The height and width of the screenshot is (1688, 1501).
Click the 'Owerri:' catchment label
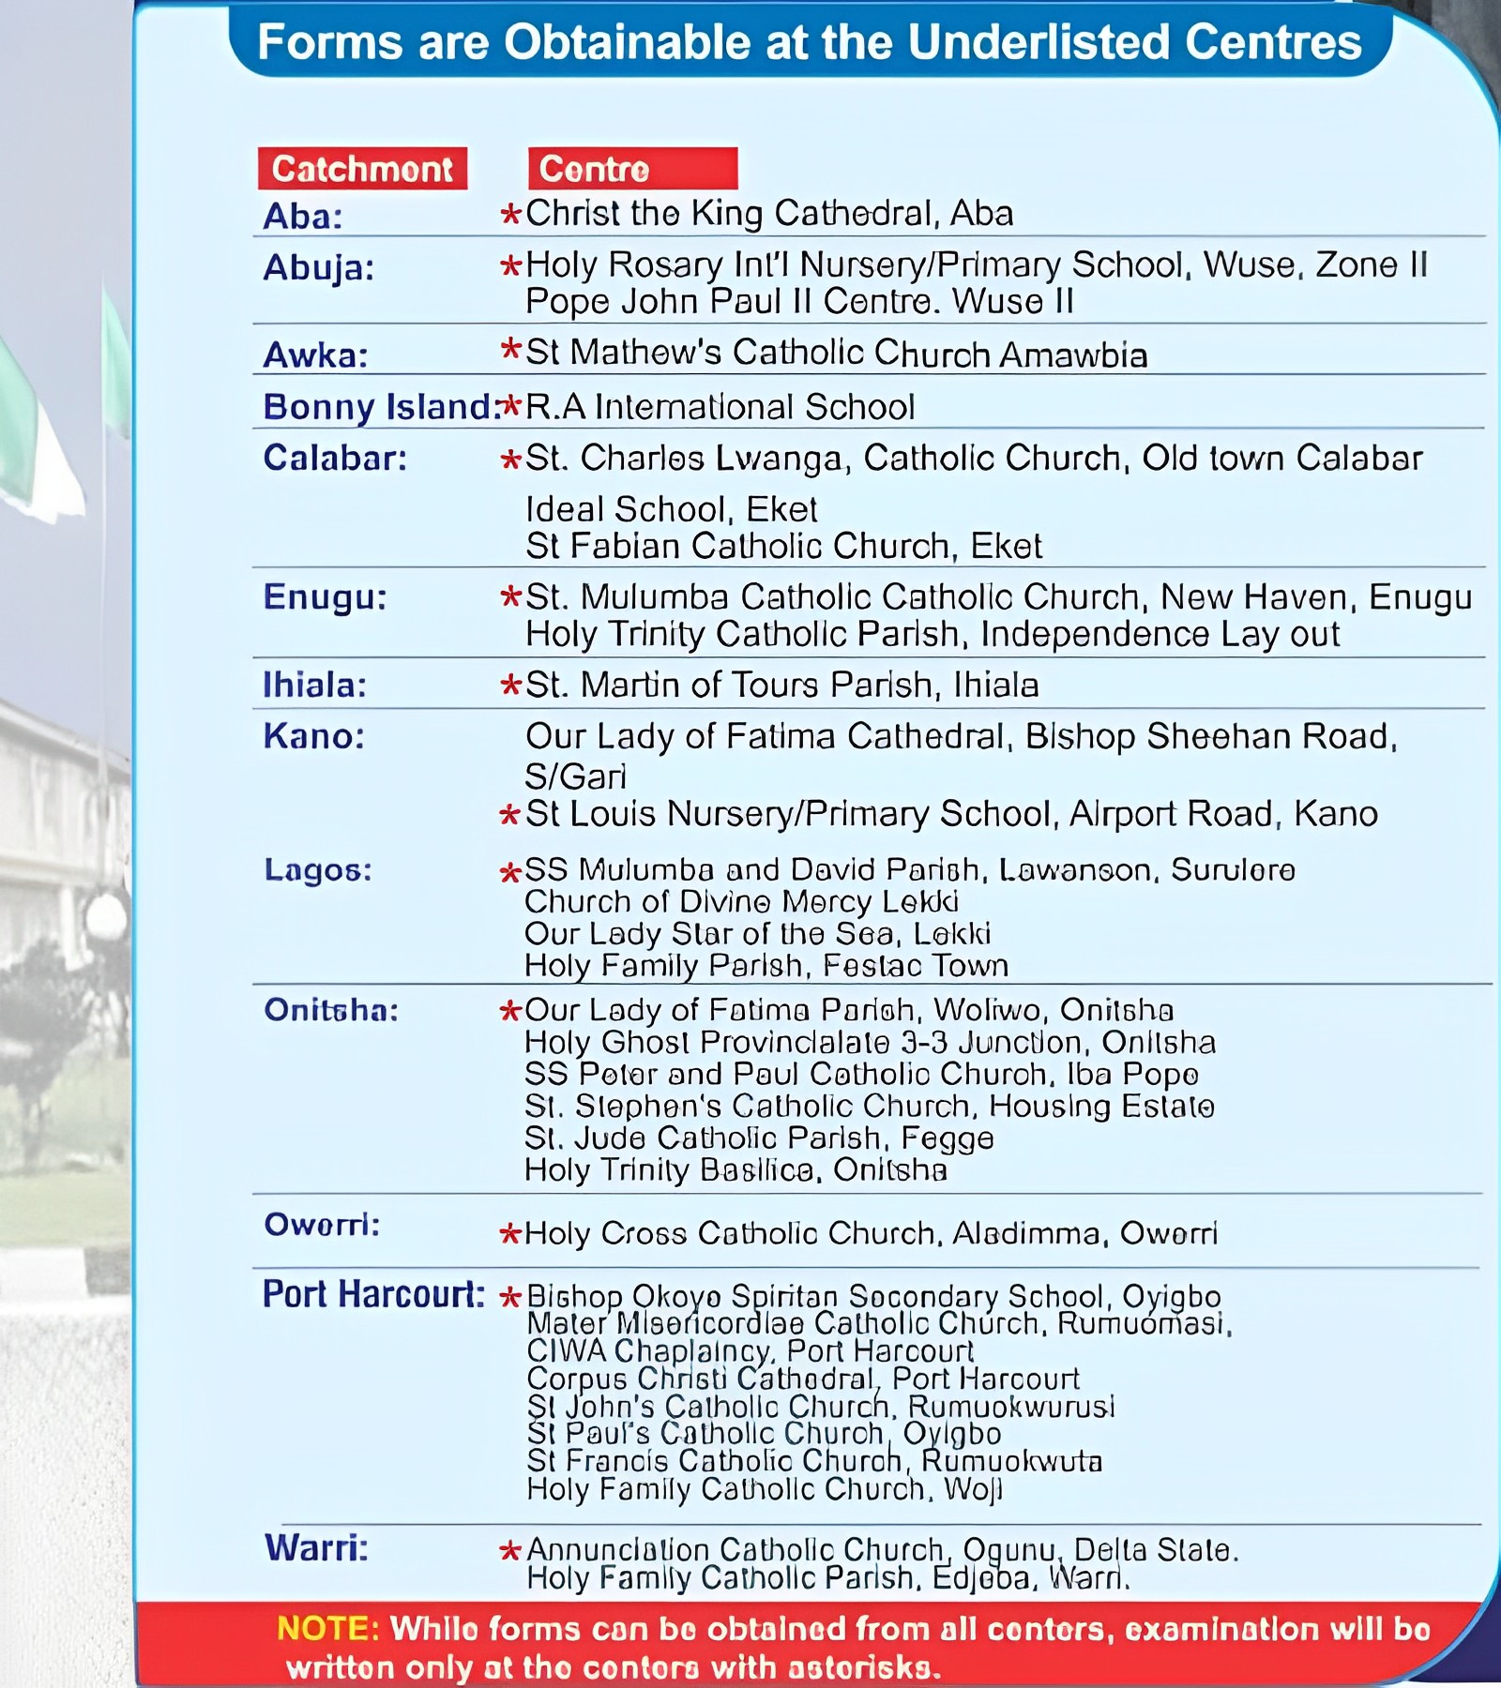point(322,1225)
